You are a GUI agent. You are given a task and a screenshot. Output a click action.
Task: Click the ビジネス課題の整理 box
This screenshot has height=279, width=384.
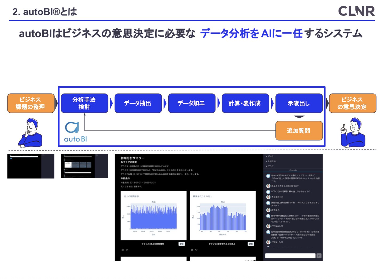[31, 103]
